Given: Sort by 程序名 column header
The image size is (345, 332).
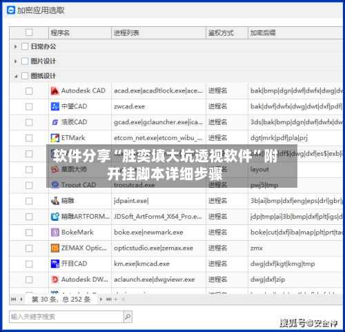Looking at the screenshot, I should coord(80,32).
